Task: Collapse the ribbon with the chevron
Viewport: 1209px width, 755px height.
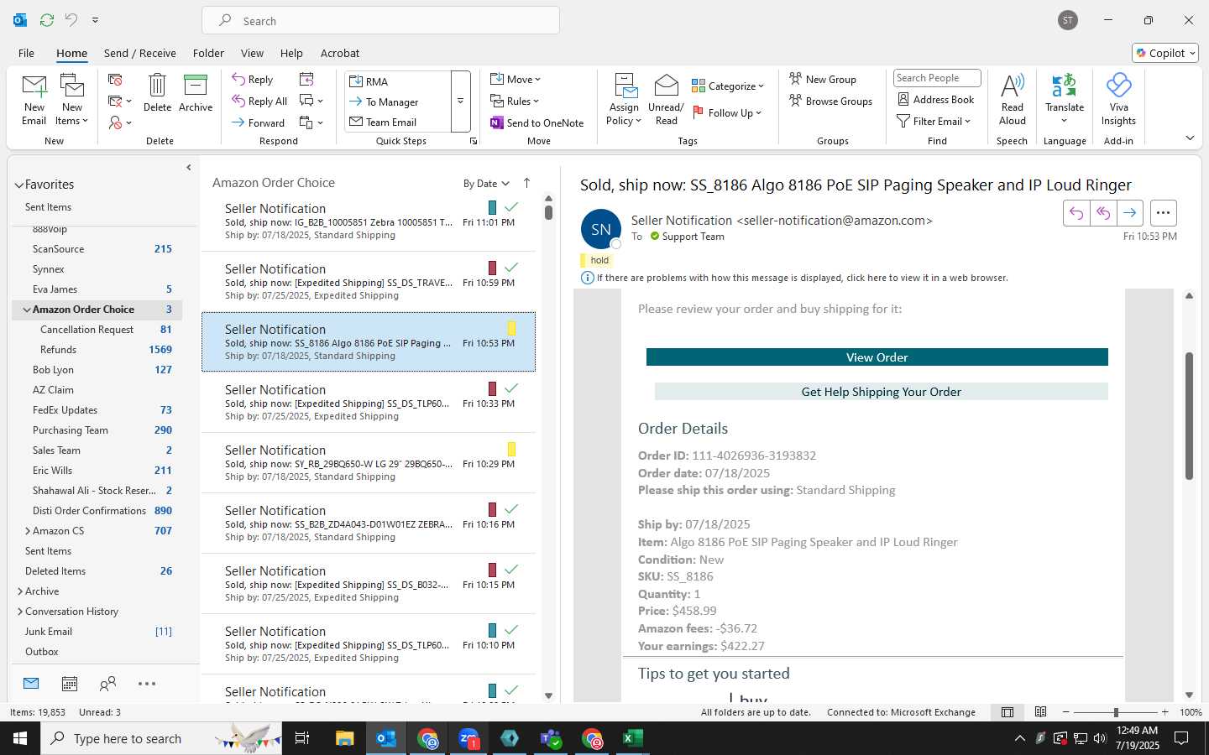Action: [1190, 138]
